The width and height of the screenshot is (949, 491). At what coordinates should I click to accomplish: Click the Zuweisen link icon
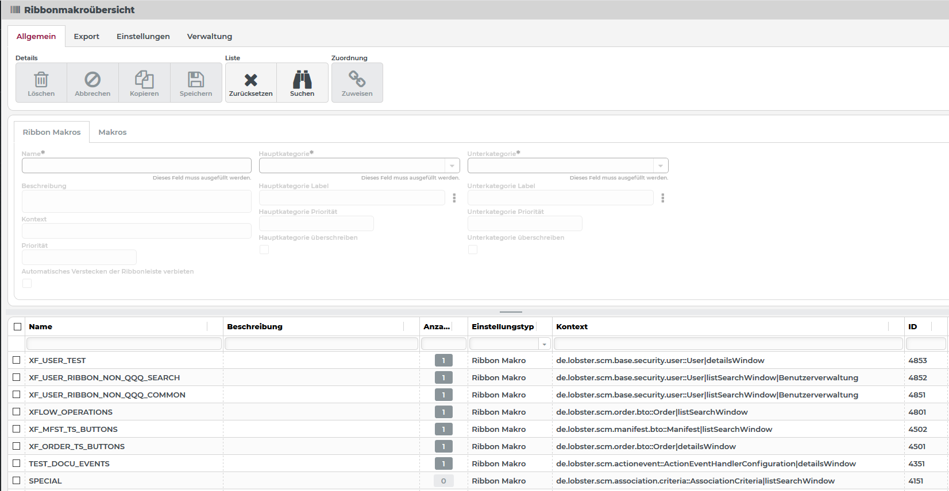(x=357, y=80)
